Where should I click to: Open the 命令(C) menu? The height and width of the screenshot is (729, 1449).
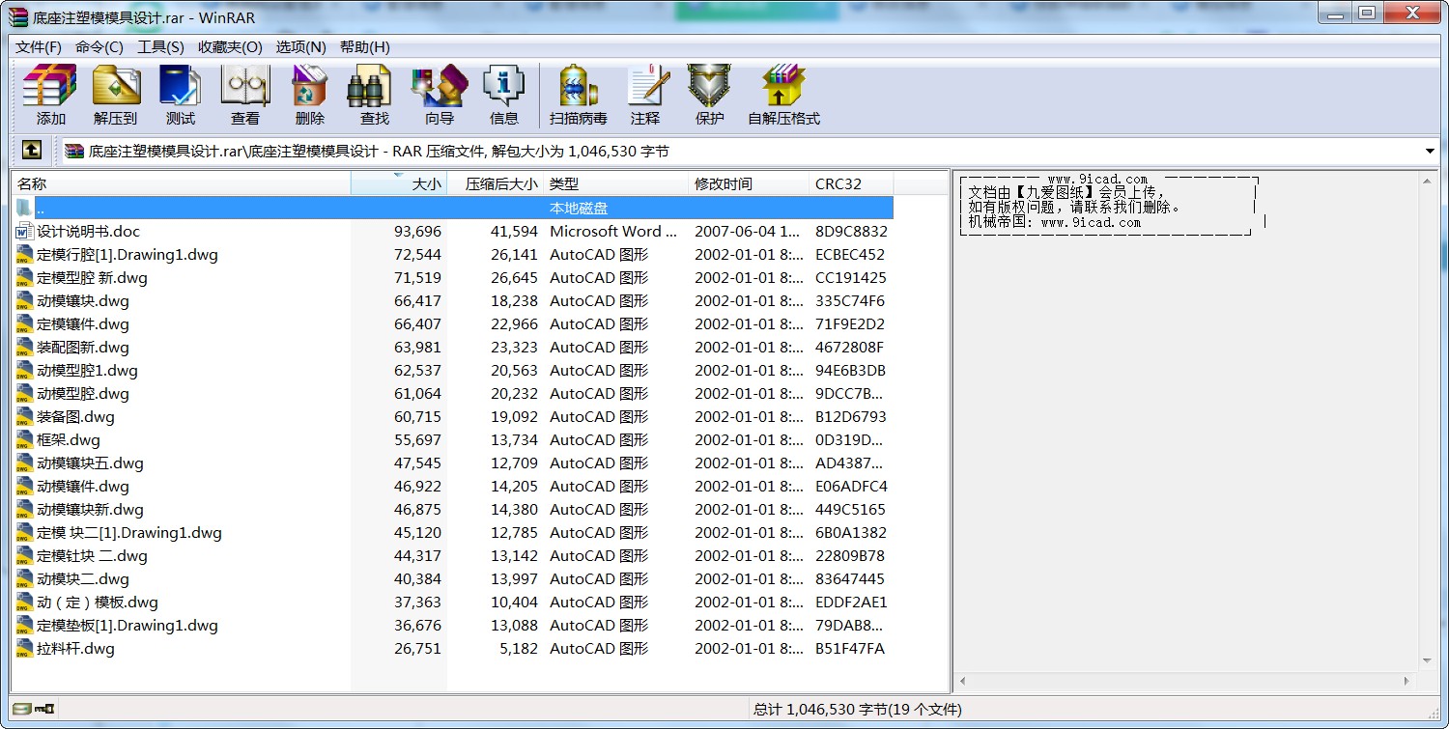point(99,46)
